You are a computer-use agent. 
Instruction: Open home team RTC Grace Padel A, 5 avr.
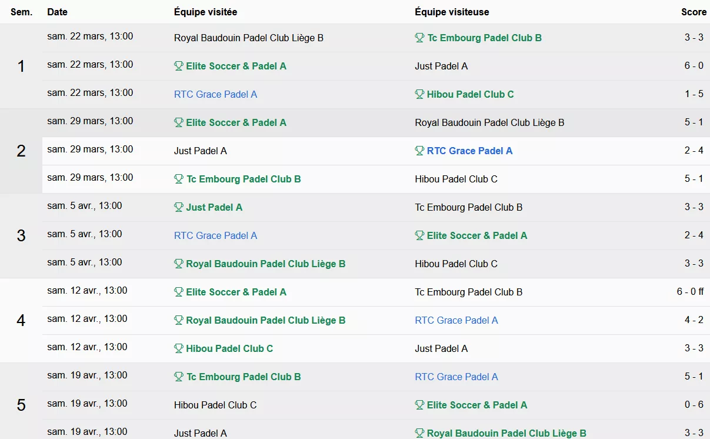pyautogui.click(x=215, y=235)
